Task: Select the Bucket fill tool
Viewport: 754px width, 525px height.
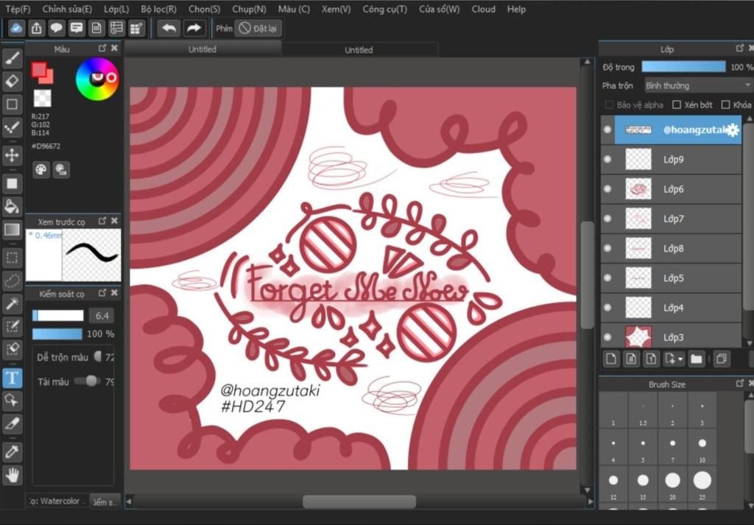Action: click(x=12, y=206)
